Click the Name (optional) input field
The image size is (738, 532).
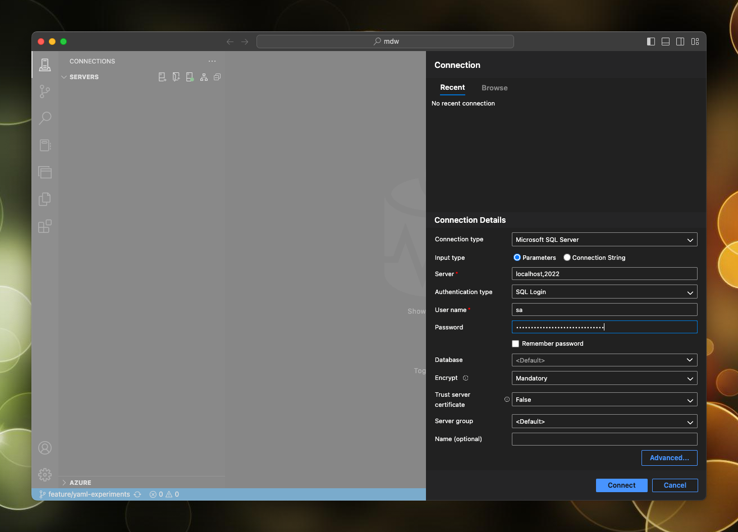tap(604, 439)
